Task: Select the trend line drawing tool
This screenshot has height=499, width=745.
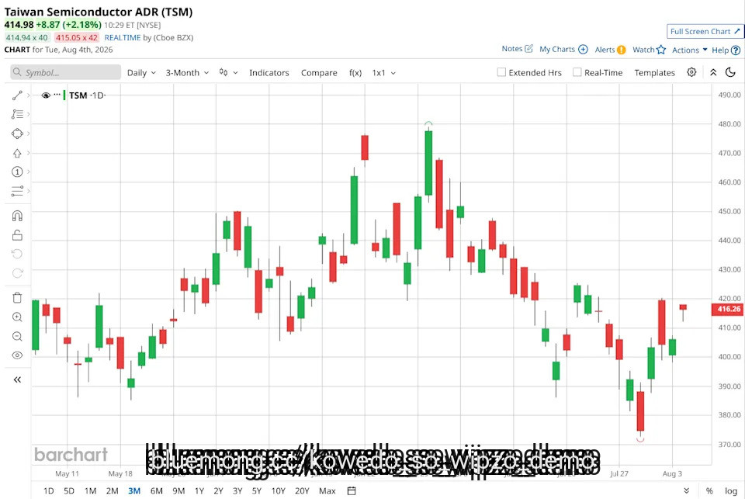Action: pyautogui.click(x=17, y=95)
